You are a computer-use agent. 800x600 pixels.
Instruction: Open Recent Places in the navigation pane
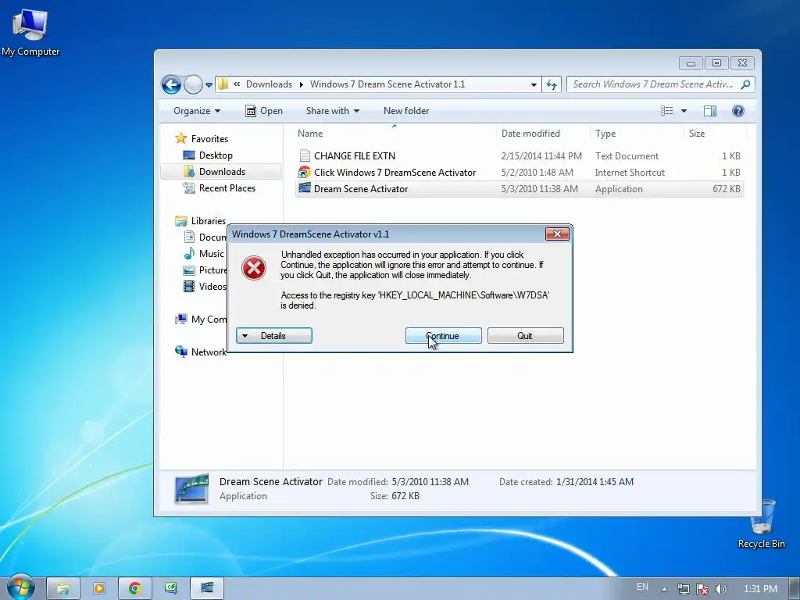click(227, 187)
